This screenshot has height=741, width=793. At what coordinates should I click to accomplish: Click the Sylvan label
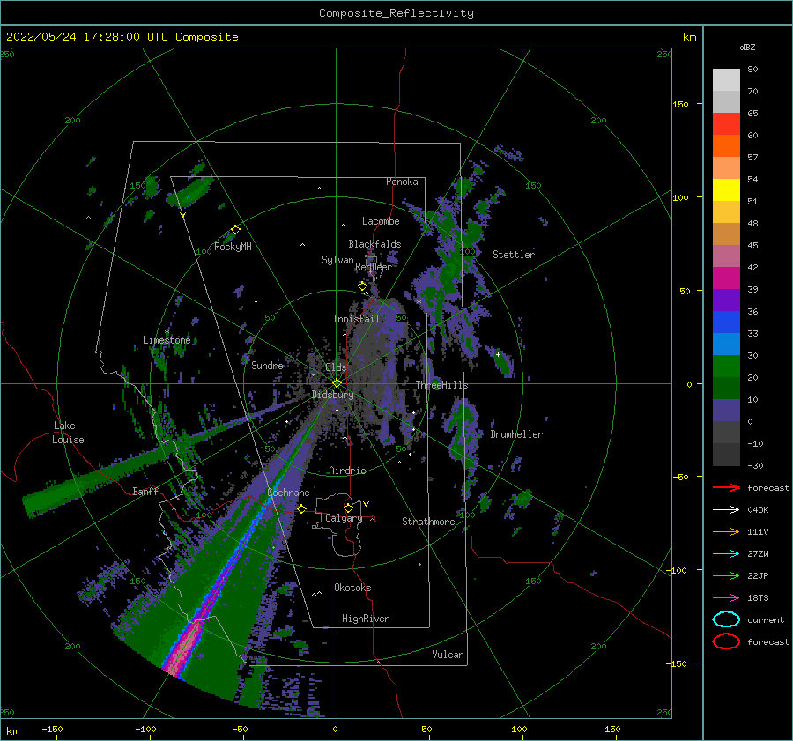coord(337,260)
